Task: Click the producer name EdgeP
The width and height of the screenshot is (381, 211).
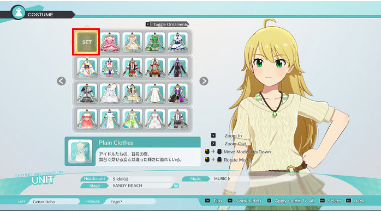Action: coord(116,202)
